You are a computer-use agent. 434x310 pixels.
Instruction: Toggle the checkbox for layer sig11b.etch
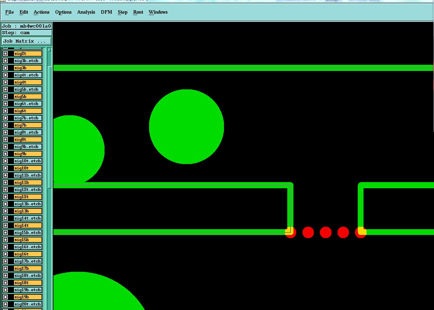tap(5, 175)
